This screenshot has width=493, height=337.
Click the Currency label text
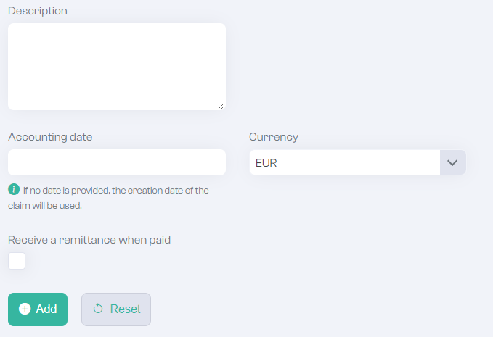click(274, 137)
